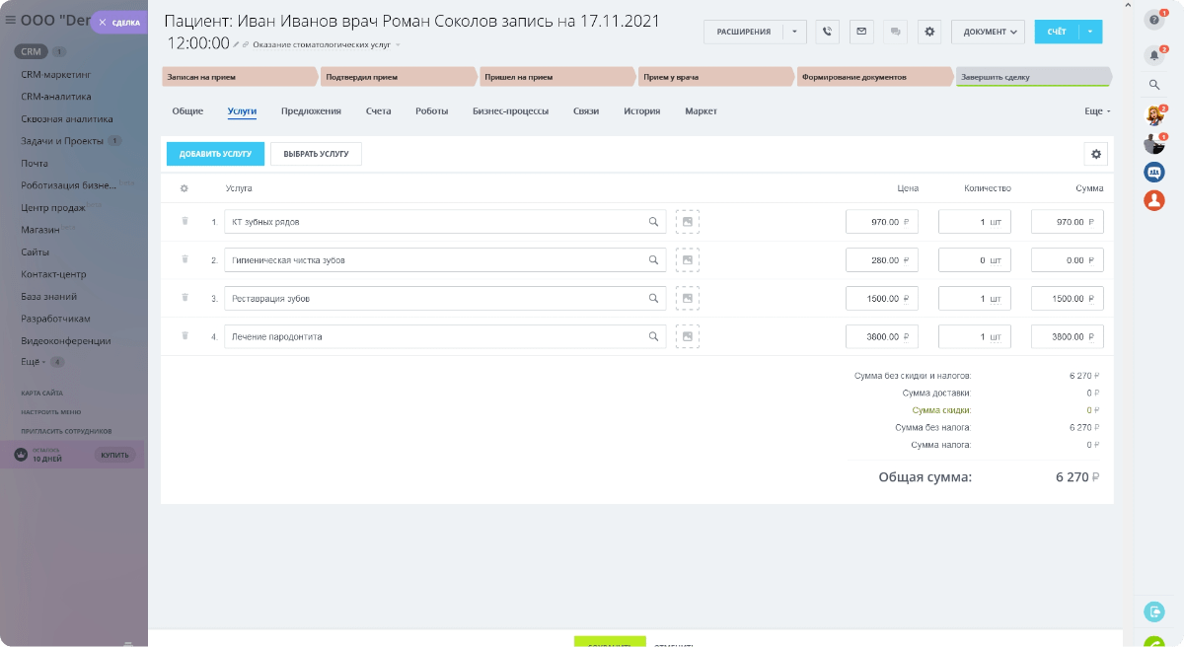
Task: Delete the КТ зубных рядов service row
Action: [185, 222]
